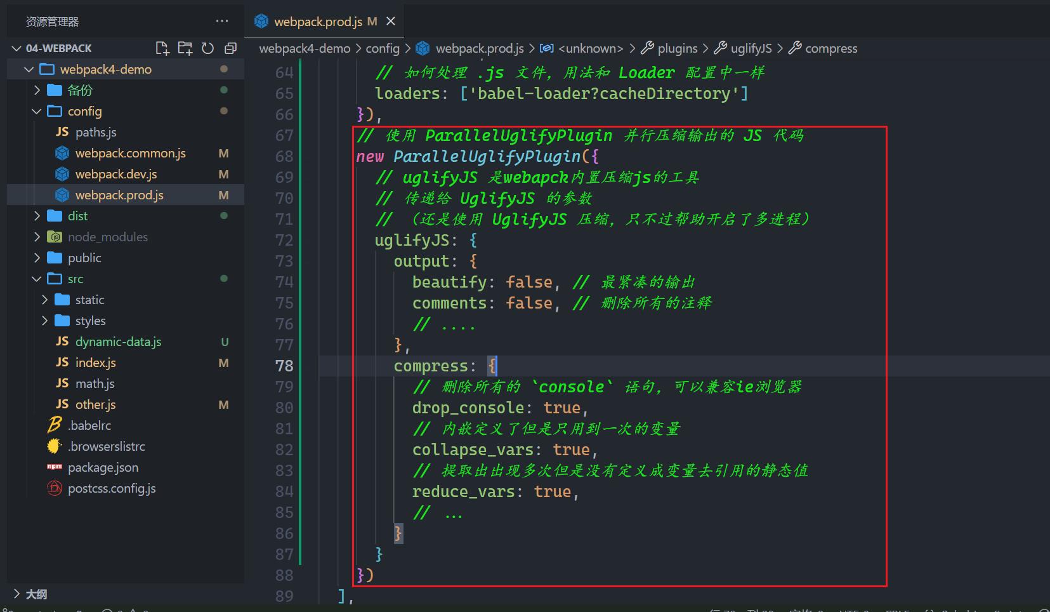This screenshot has width=1050, height=612.
Task: Collapse all folders in explorer icon
Action: point(230,48)
